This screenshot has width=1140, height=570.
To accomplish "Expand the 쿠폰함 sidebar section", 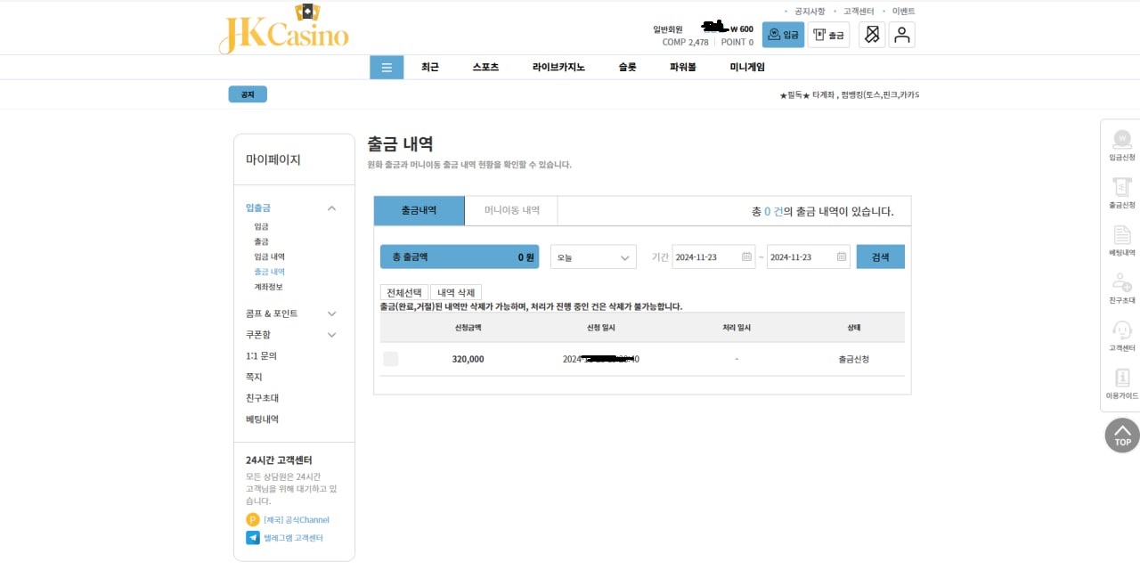I will [x=331, y=335].
